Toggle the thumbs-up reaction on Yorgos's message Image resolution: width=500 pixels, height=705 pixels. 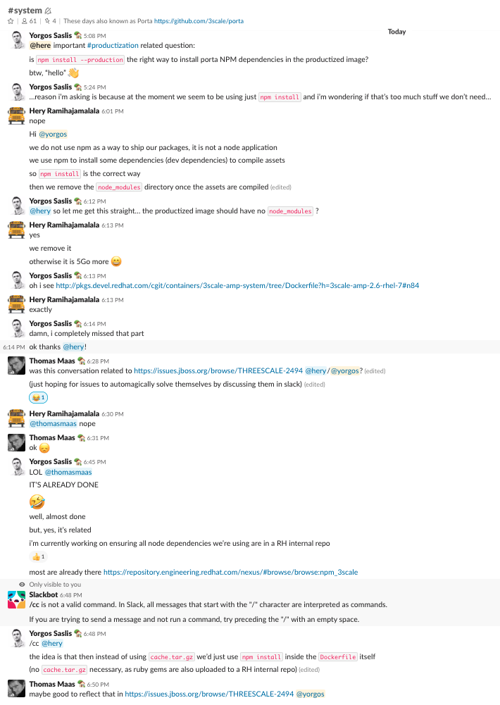[x=38, y=557]
